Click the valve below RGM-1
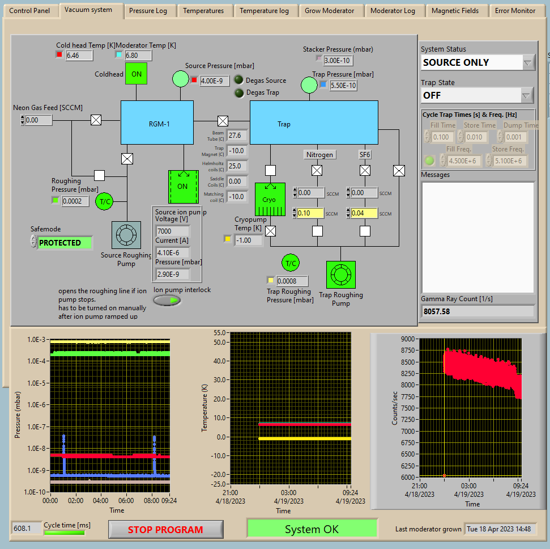The image size is (550, 549). [x=127, y=159]
